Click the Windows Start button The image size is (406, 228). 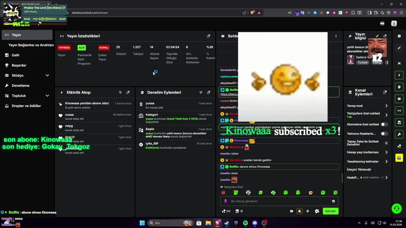tap(142, 223)
